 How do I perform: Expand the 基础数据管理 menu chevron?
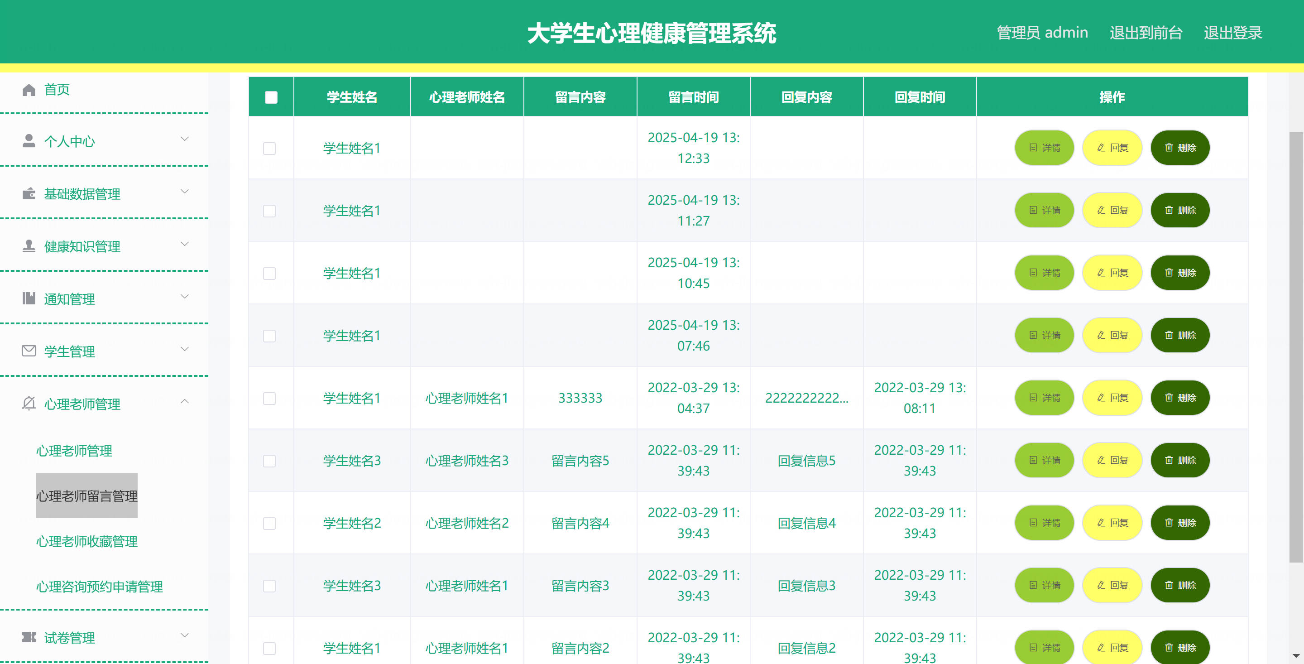tap(185, 192)
